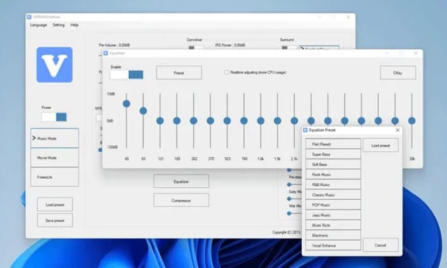This screenshot has width=447, height=268.
Task: Click the 740 Hz band slider handle
Action: 244,121
